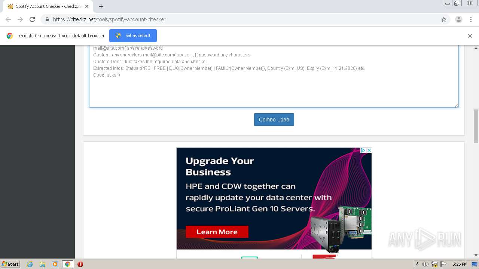Click the 'Custom Desc' line
The height and width of the screenshot is (269, 479).
151,62
